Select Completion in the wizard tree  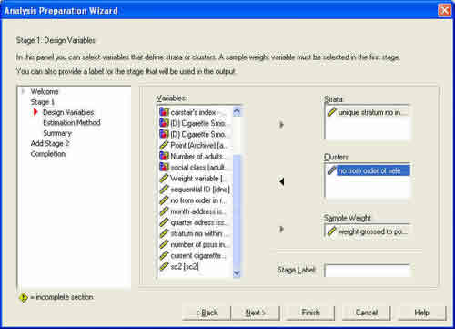48,154
